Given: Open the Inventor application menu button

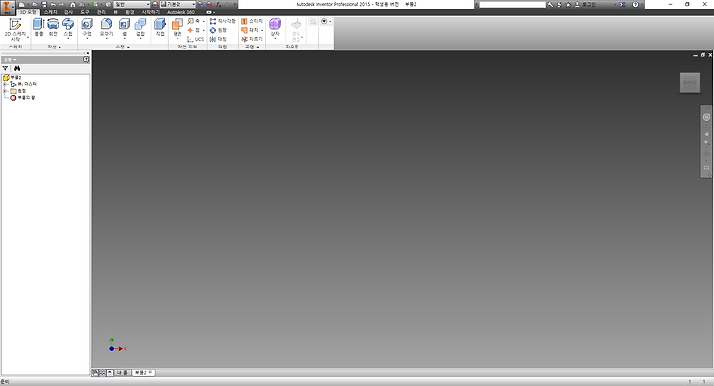Looking at the screenshot, I should (7, 7).
